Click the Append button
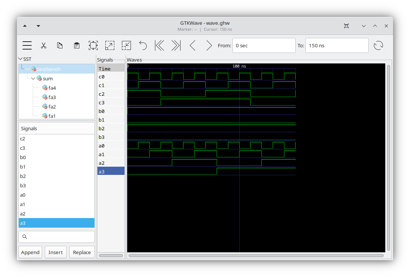410x277 pixels. pos(30,252)
